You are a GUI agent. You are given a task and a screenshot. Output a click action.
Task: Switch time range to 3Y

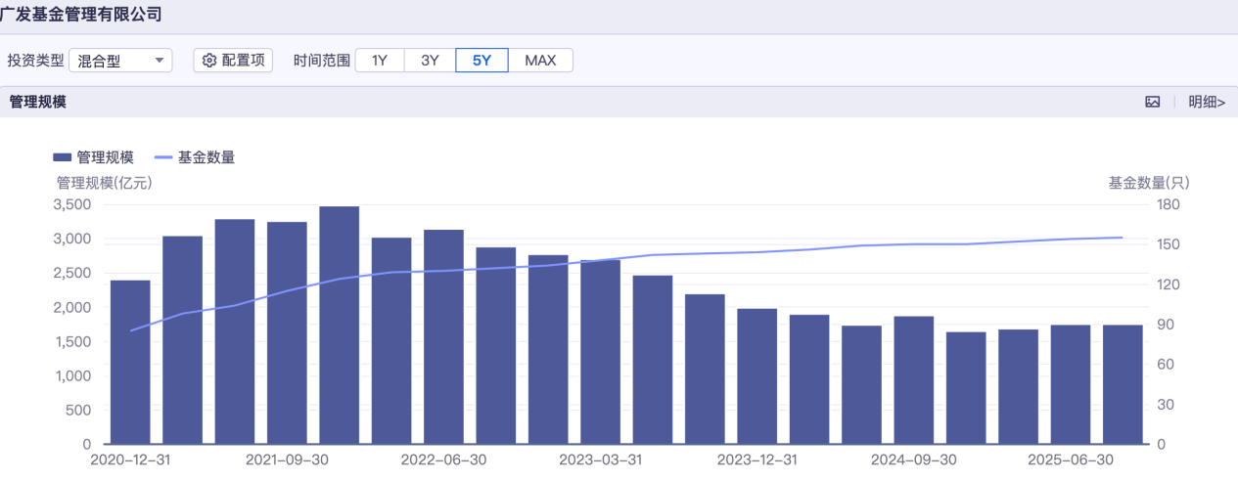tap(430, 61)
